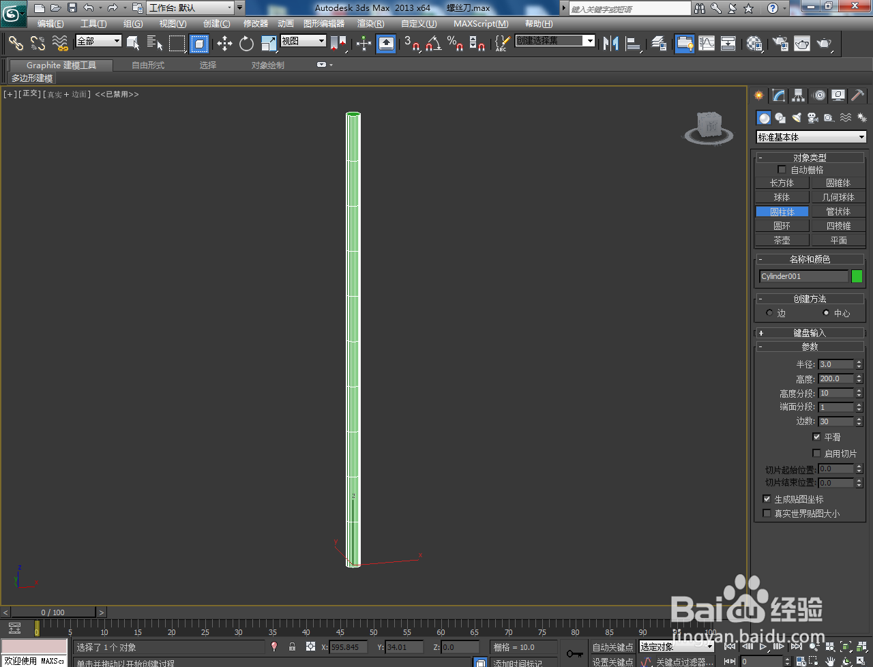The image size is (873, 667).
Task: Click the 管状体 tube primitive button
Action: (x=838, y=211)
